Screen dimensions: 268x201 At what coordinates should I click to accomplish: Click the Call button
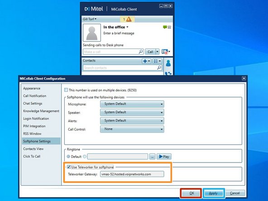(x=150, y=52)
